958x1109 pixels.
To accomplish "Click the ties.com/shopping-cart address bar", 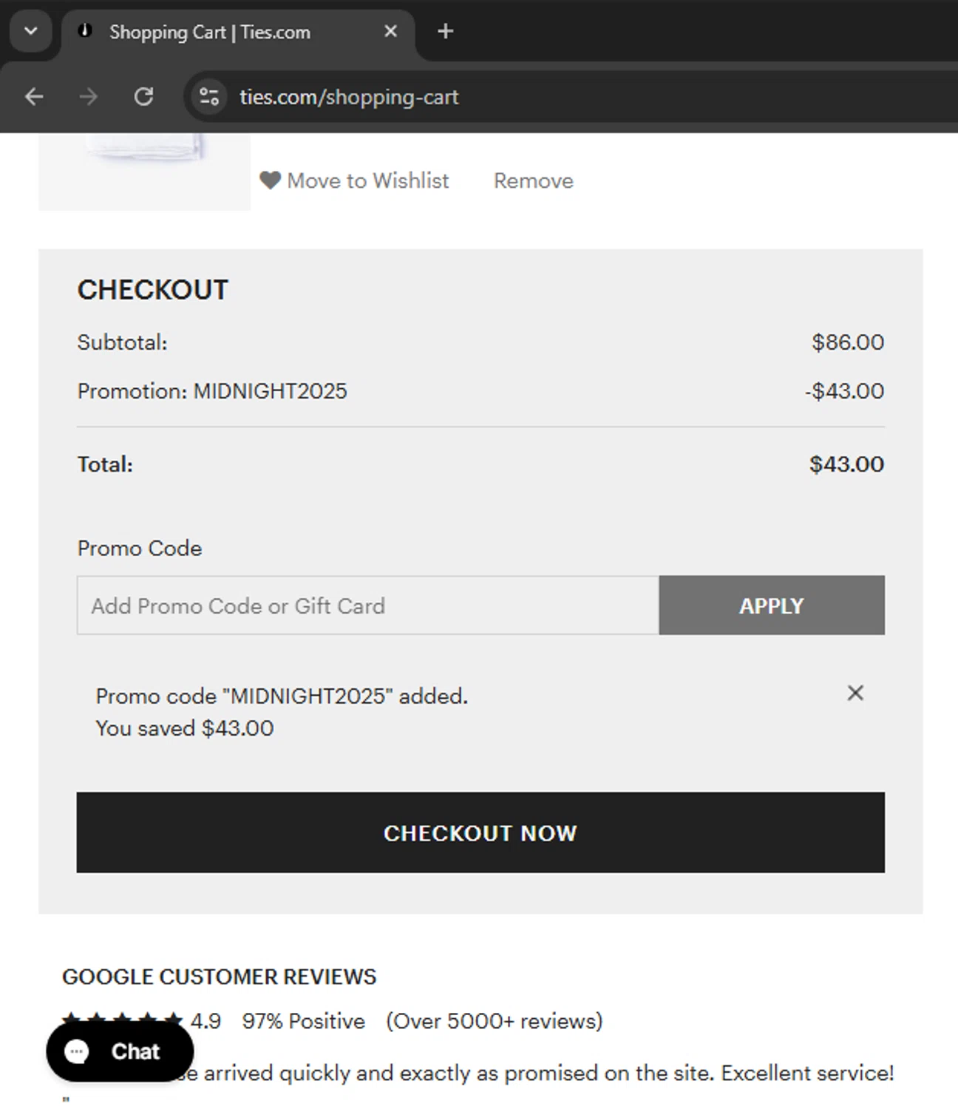I will (x=349, y=97).
